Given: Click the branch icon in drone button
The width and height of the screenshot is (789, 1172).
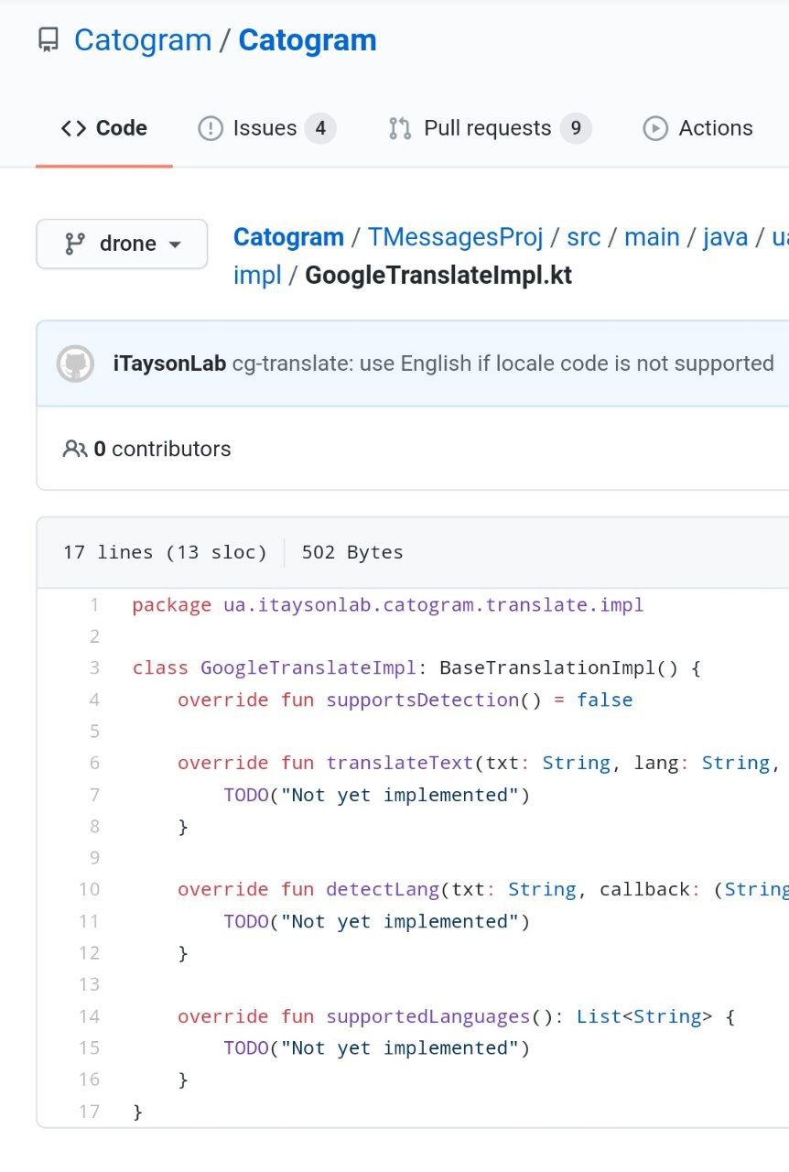Looking at the screenshot, I should [x=74, y=244].
